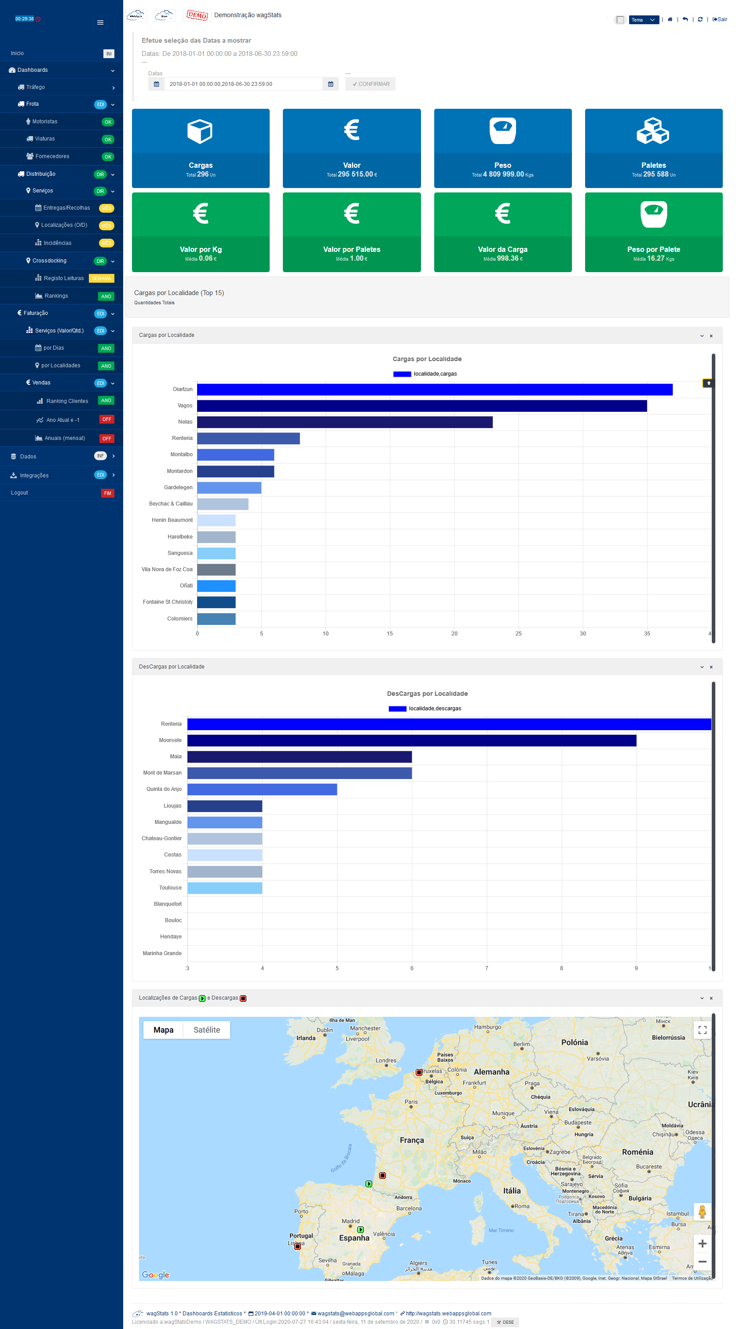
Task: Collapse Serviços (Valor/Qtd.) sidebar submenu
Action: pos(61,331)
